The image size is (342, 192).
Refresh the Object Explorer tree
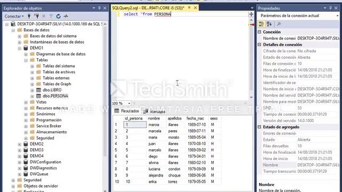58,17
